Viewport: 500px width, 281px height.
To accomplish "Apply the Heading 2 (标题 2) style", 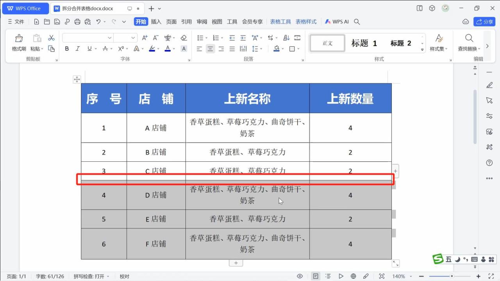I will (401, 43).
